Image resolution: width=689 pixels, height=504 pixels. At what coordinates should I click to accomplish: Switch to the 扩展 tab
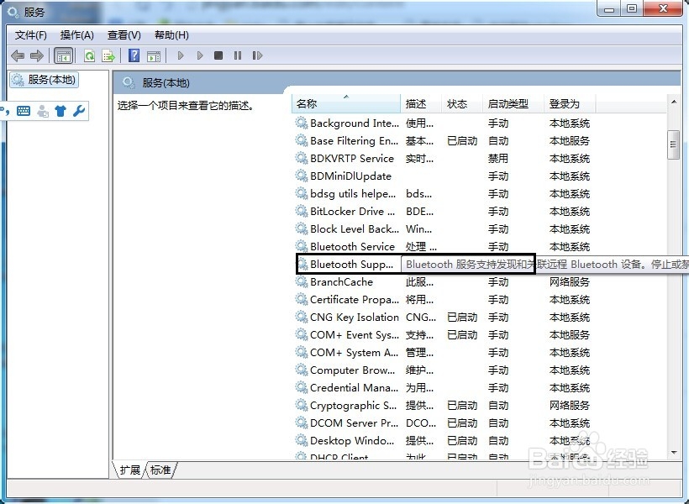(x=129, y=470)
